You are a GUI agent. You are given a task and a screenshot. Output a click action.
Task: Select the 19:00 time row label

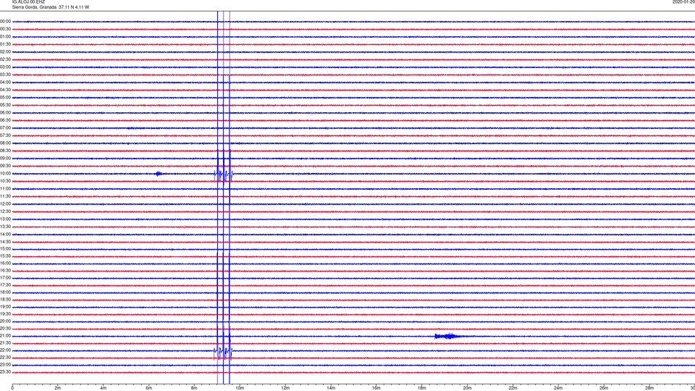[5, 307]
